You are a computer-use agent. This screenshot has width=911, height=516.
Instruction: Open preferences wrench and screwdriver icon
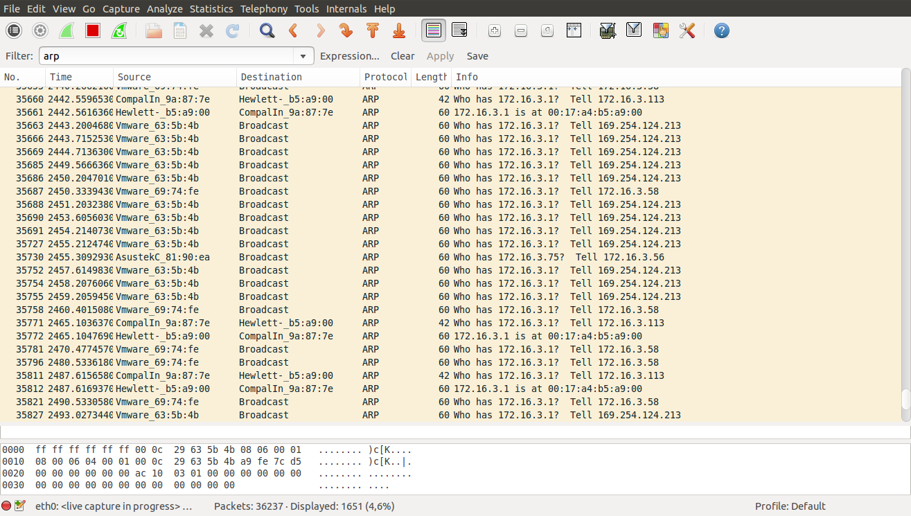point(687,30)
